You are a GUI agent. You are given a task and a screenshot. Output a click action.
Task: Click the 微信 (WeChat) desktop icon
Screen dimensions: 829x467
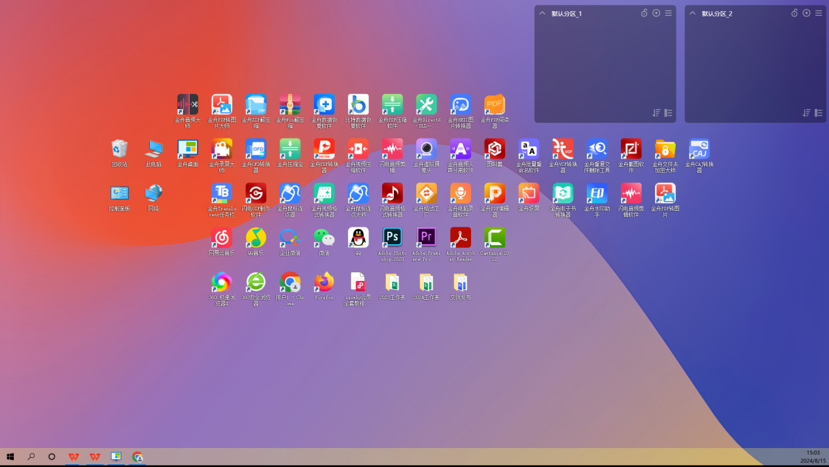click(x=324, y=237)
